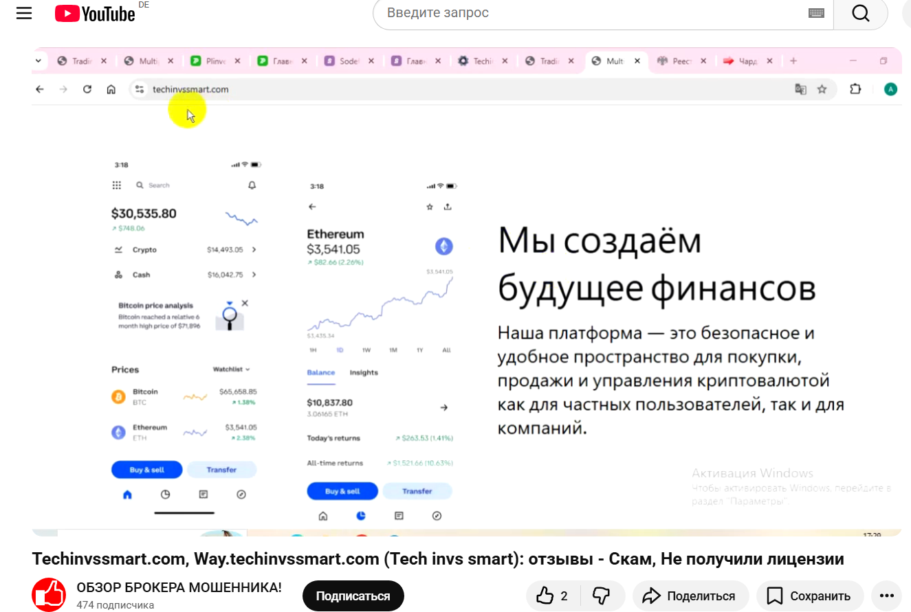The width and height of the screenshot is (911, 612).
Task: Dislike the video with thumbs down
Action: tap(602, 596)
